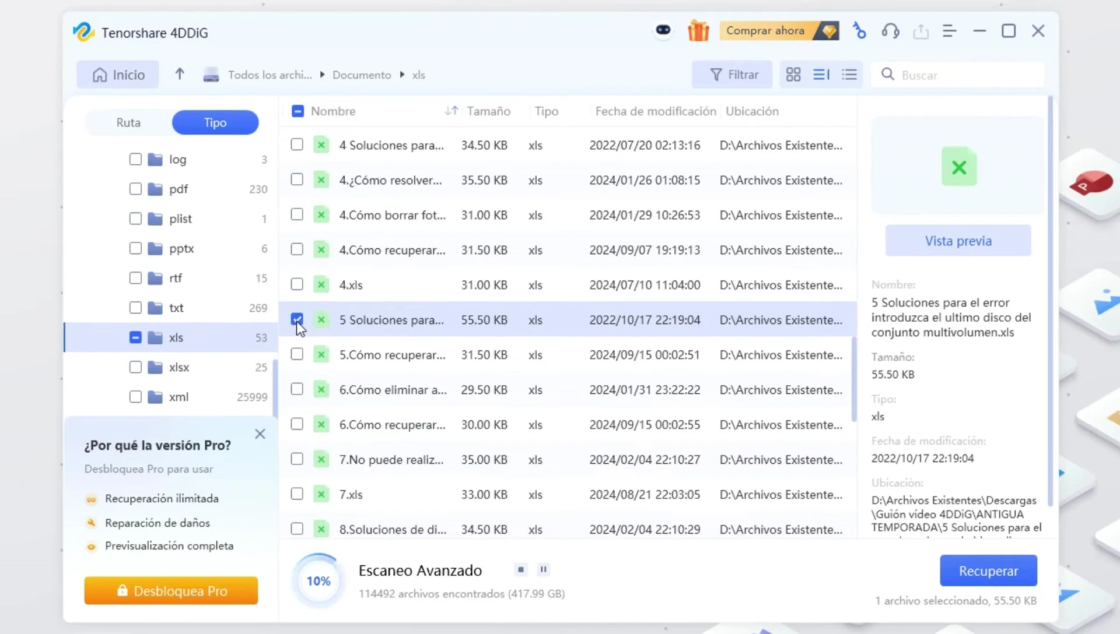Tick the xlsx folder checkbox
This screenshot has width=1120, height=634.
[x=135, y=367]
